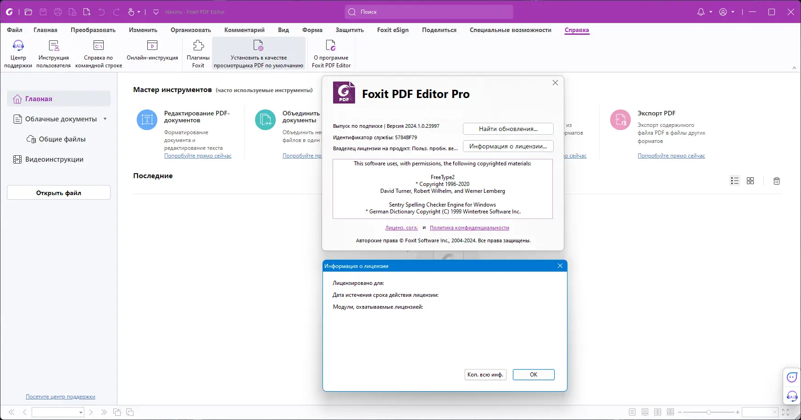Close the Информация о лицензии dialog
This screenshot has width=801, height=420.
pos(560,266)
